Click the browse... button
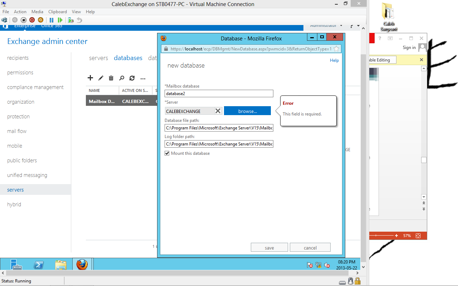 [x=248, y=111]
